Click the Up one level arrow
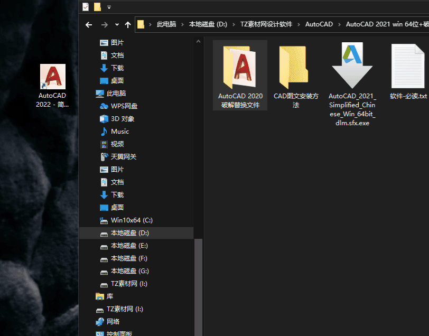The width and height of the screenshot is (429, 336). click(128, 25)
